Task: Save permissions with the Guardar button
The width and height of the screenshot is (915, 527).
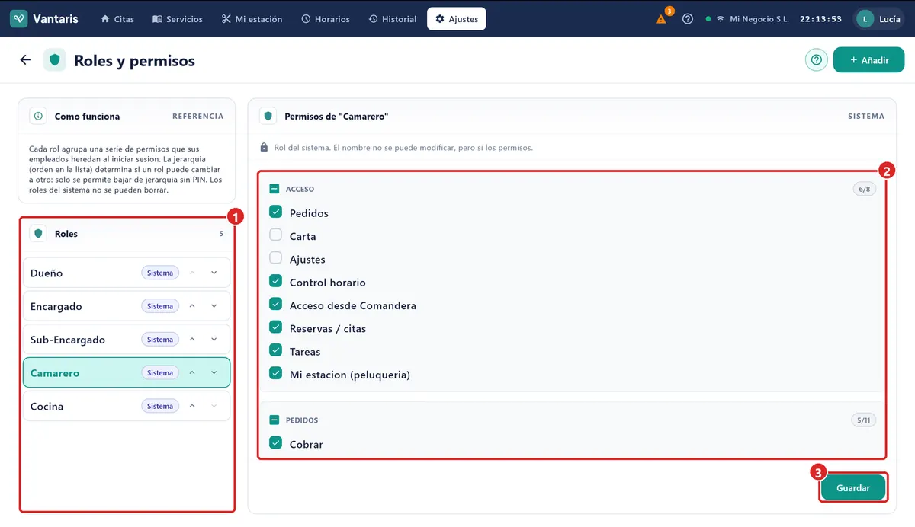Action: [853, 488]
